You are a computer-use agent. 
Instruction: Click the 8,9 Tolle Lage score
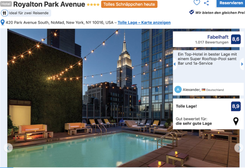pyautogui.click(x=236, y=106)
